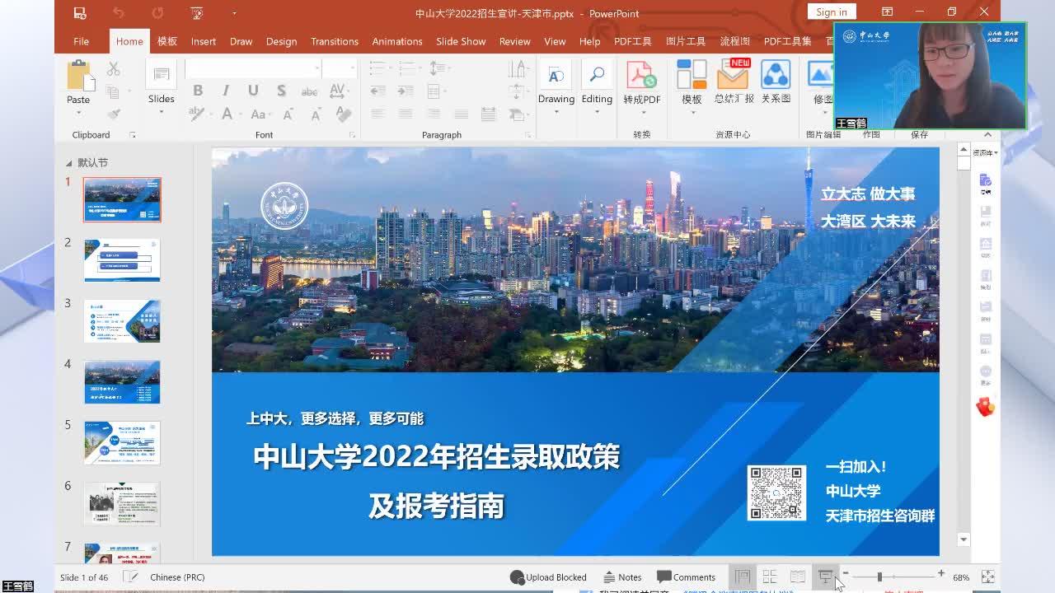This screenshot has height=593, width=1055.
Task: Click Increase Font Size icon
Action: [288, 114]
